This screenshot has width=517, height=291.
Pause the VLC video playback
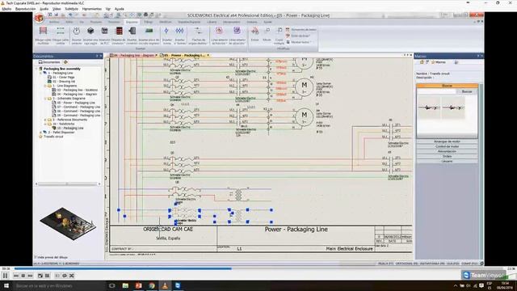pos(6,276)
